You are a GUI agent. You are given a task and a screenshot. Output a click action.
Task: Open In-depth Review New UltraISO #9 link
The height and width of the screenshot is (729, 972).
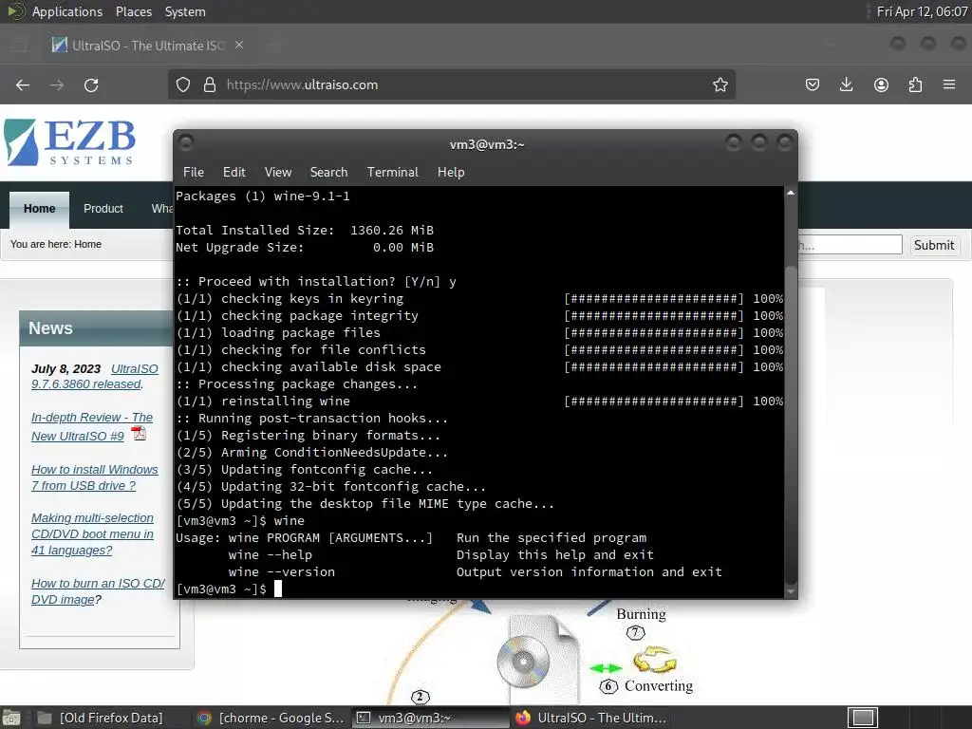(x=92, y=426)
